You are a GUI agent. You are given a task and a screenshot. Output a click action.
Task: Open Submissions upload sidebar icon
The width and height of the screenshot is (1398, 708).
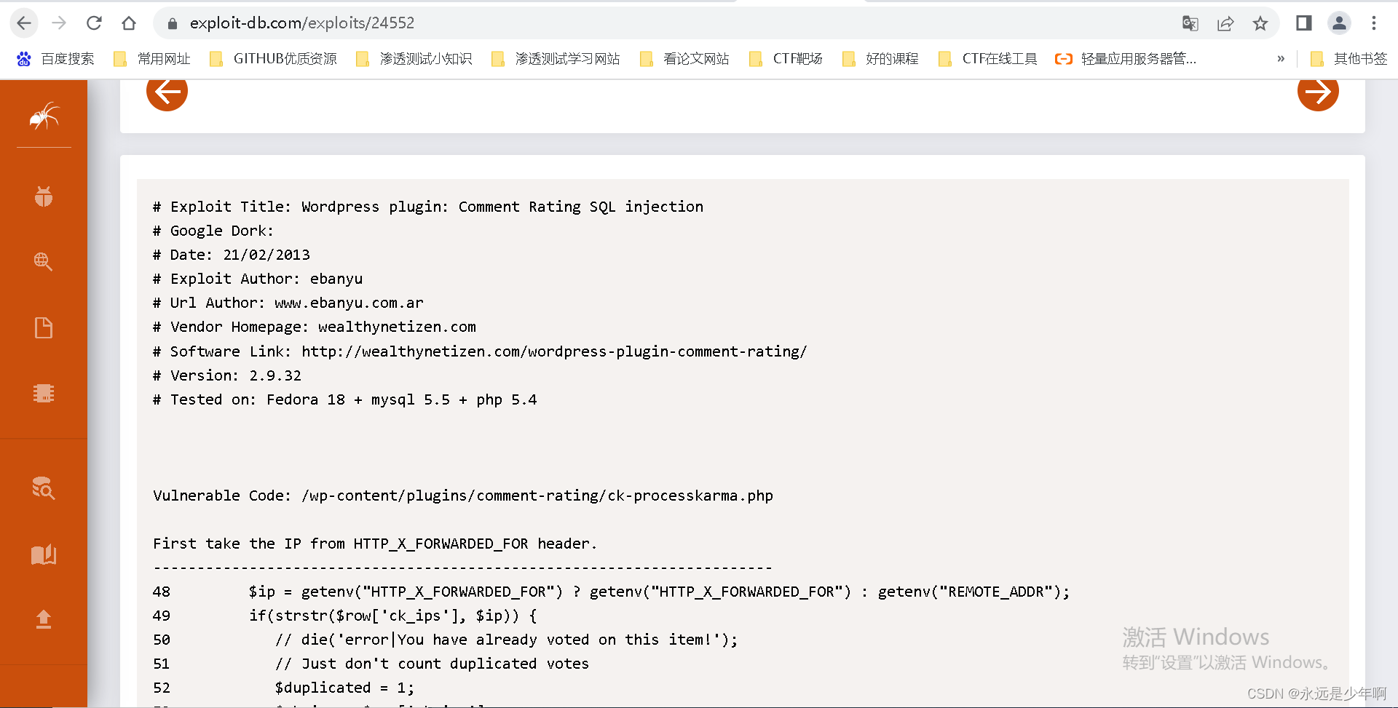coord(44,619)
